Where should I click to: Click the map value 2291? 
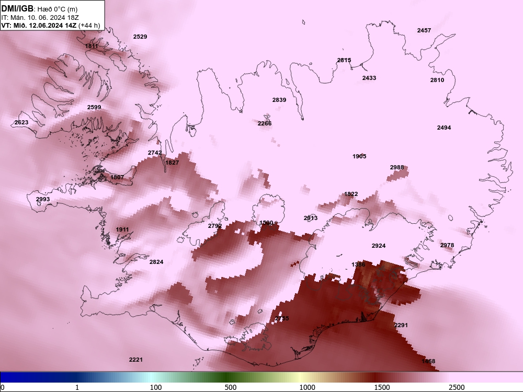coord(401,325)
